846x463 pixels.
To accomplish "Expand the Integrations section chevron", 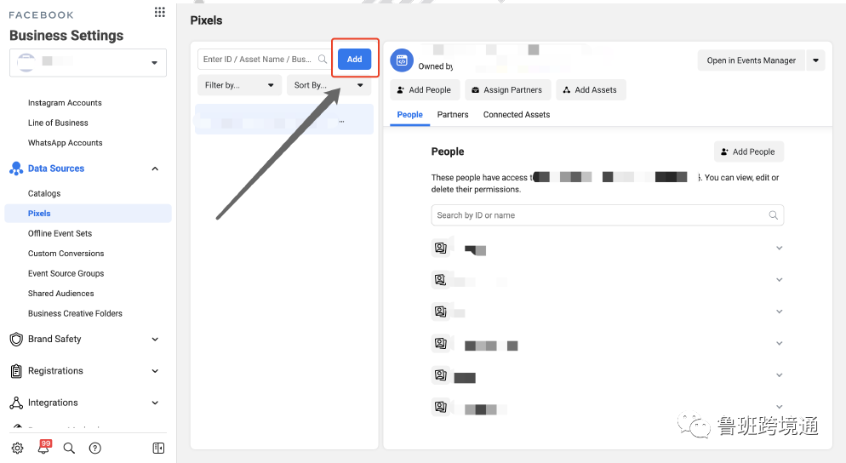I will [x=155, y=403].
